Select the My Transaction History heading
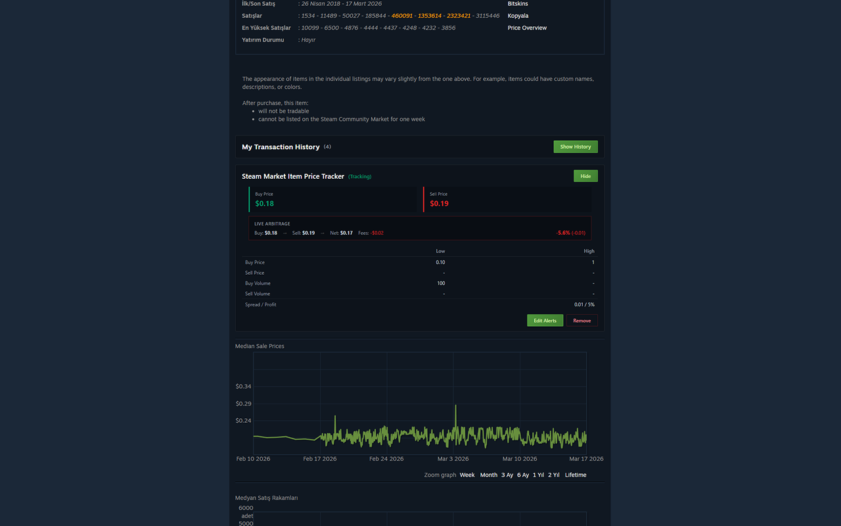The width and height of the screenshot is (841, 526). point(281,147)
